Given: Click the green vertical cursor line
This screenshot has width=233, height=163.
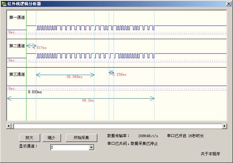Looking at the screenshot, I should (26, 105).
